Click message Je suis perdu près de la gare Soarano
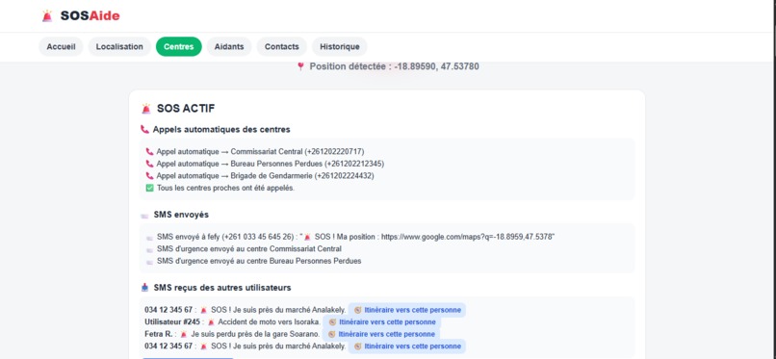This screenshot has width=776, height=359. pos(255,334)
